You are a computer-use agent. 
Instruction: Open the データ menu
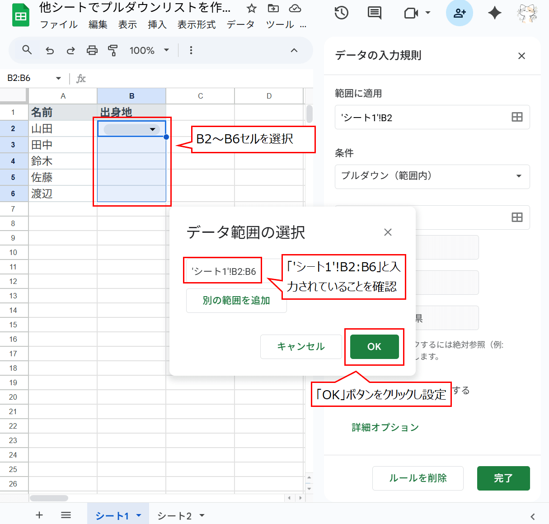(241, 25)
